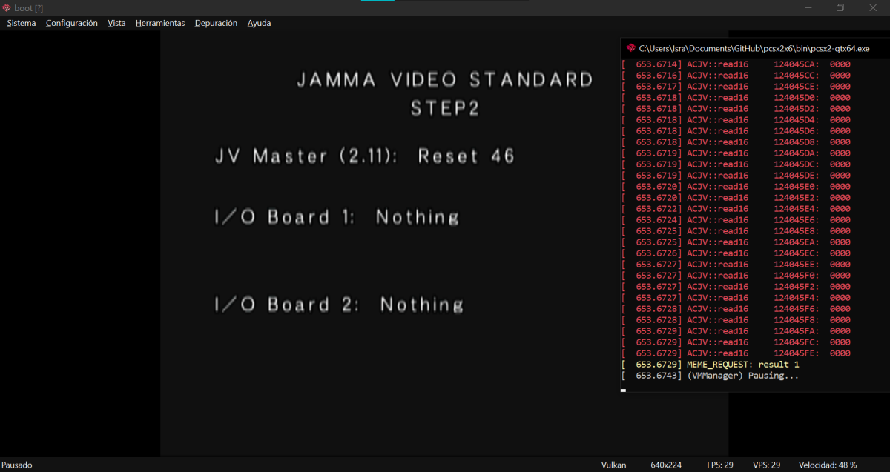
Task: Restore down the PCSX2 window
Action: point(840,7)
